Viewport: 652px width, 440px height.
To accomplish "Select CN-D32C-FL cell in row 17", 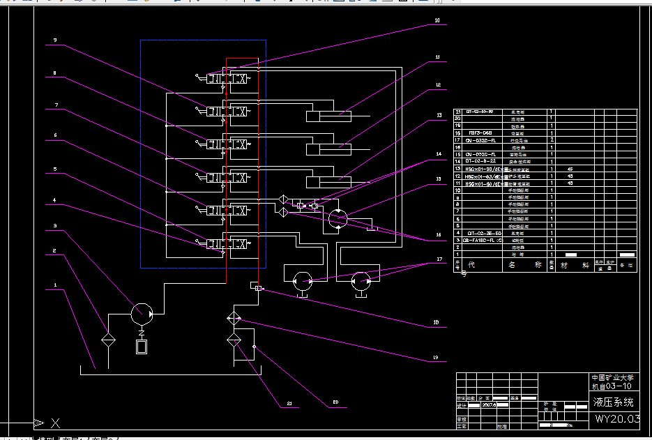I will click(x=480, y=141).
